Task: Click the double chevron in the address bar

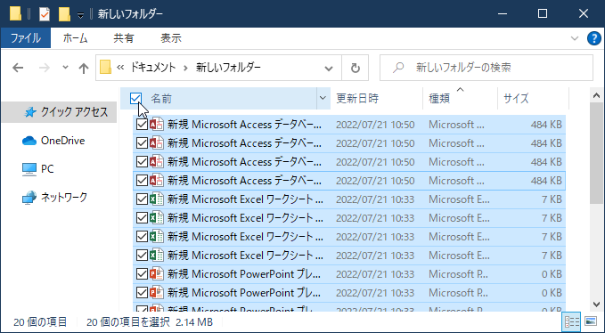Action: (120, 68)
